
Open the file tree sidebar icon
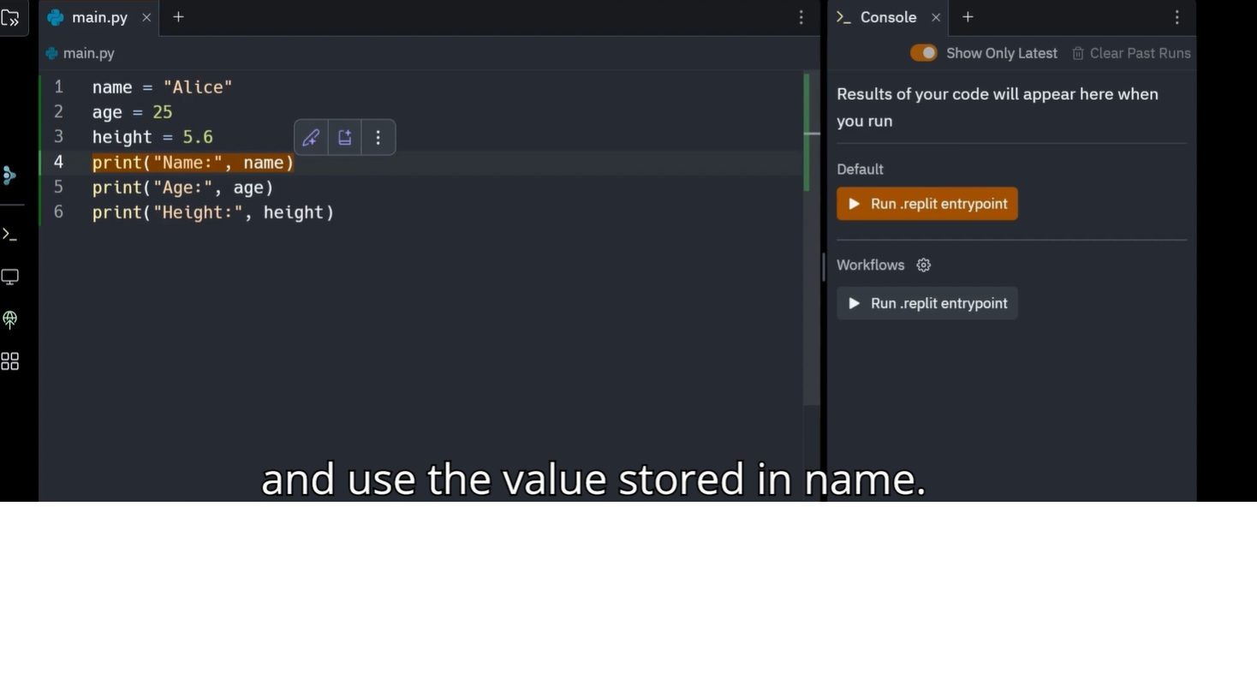pos(10,17)
